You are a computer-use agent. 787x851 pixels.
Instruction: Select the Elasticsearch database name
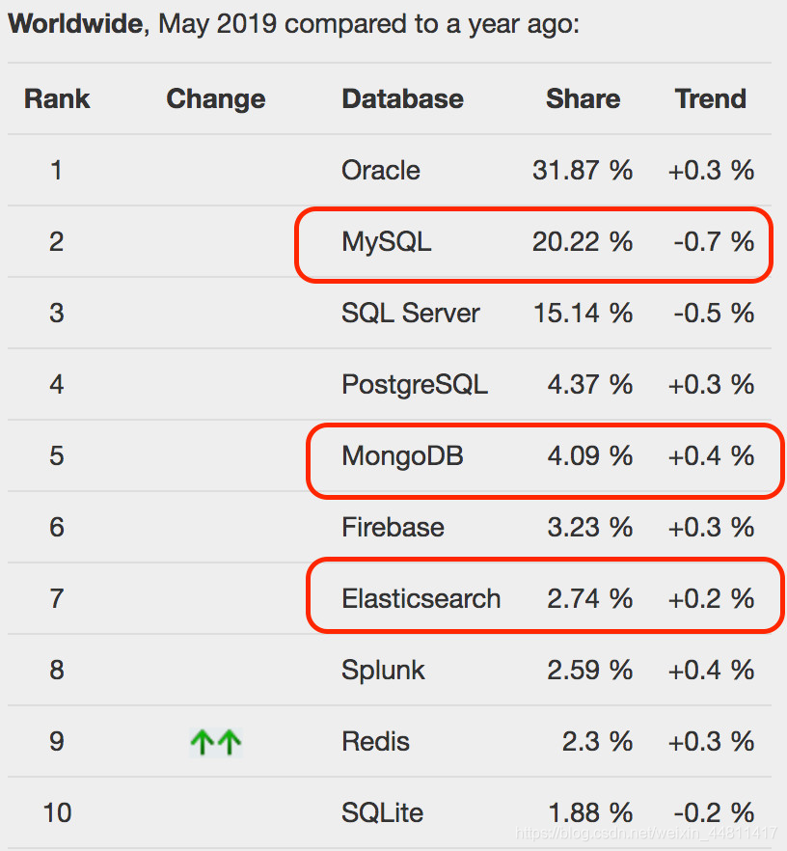(421, 598)
